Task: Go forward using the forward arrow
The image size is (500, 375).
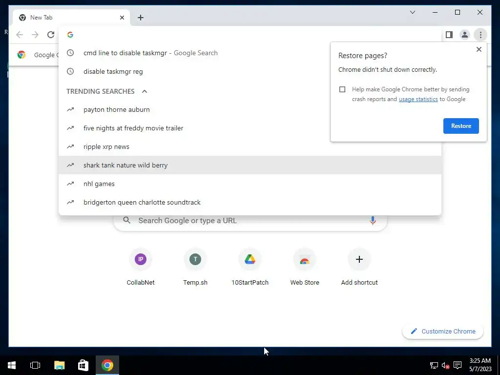Action: (35, 35)
